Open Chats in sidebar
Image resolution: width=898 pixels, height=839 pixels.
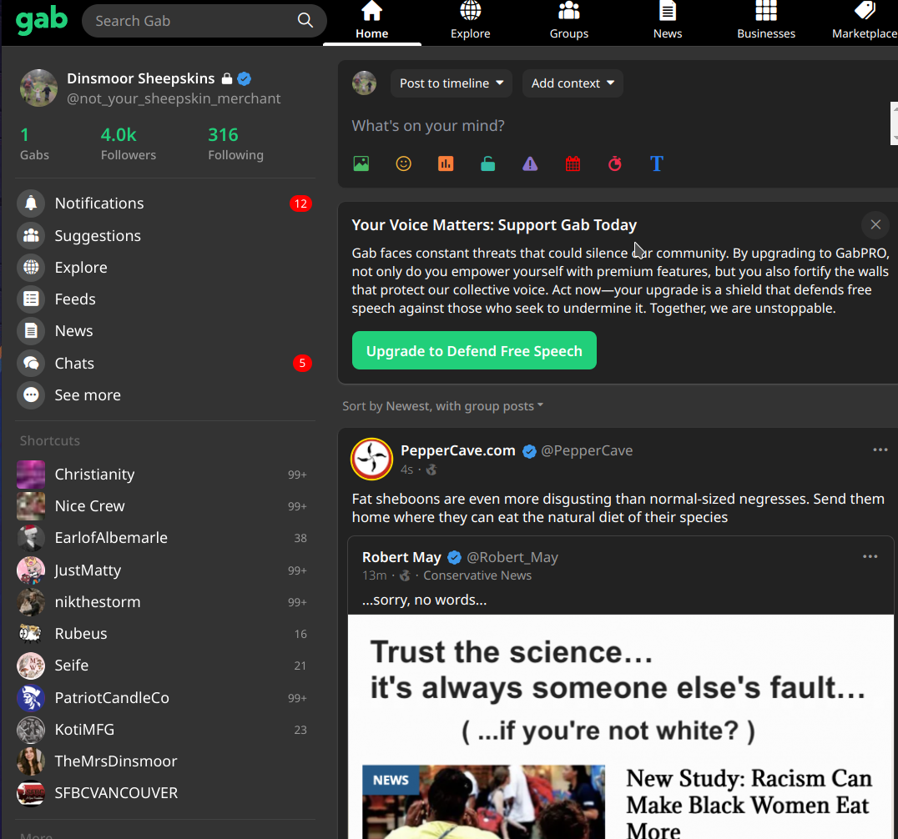click(165, 364)
